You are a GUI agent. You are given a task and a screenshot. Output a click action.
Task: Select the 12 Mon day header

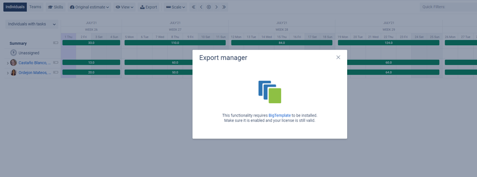point(236,37)
